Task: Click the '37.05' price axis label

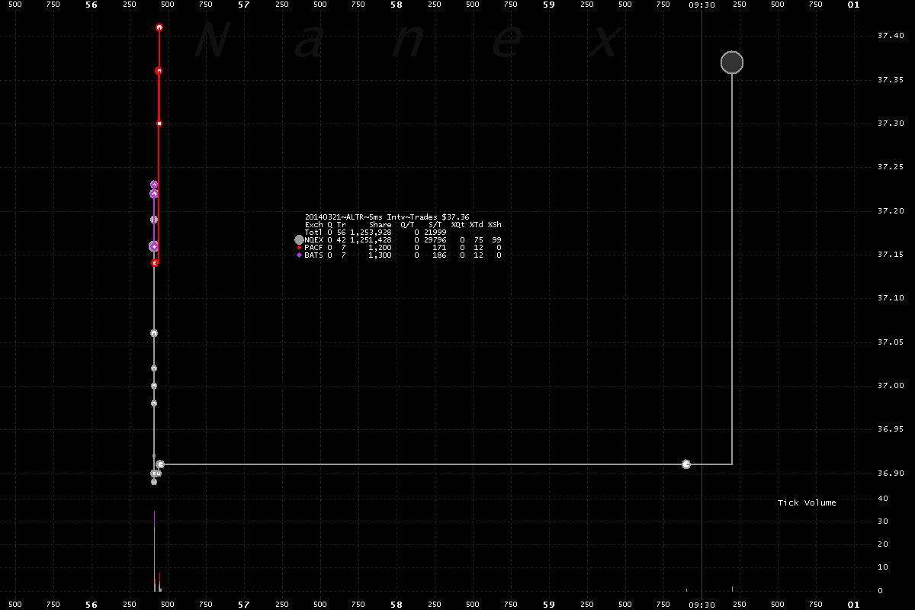Action: pyautogui.click(x=891, y=342)
